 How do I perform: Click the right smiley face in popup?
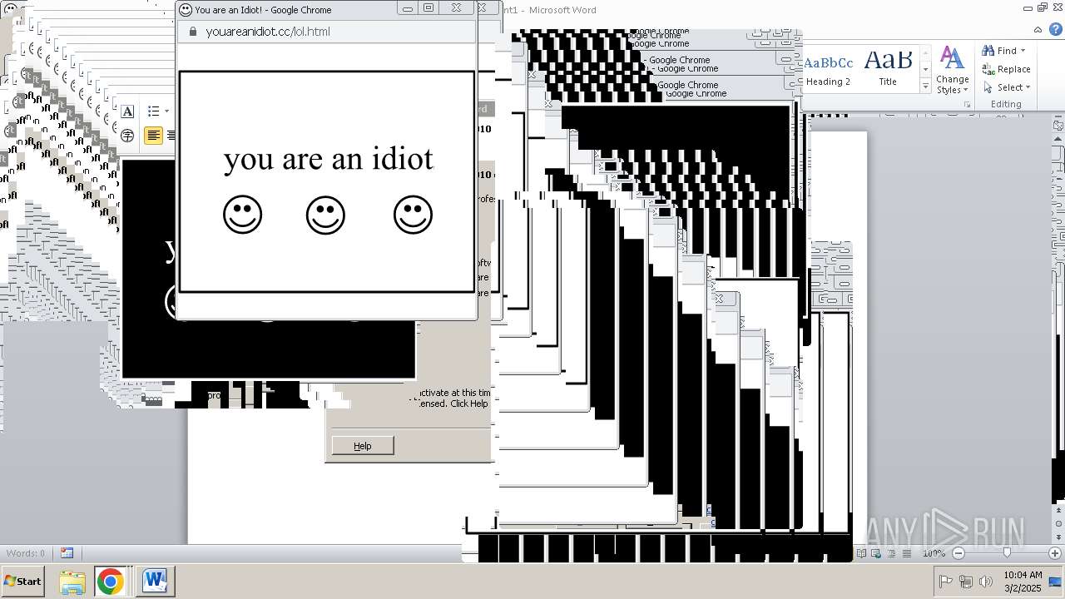coord(413,215)
